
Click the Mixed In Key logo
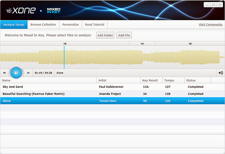(x=54, y=11)
